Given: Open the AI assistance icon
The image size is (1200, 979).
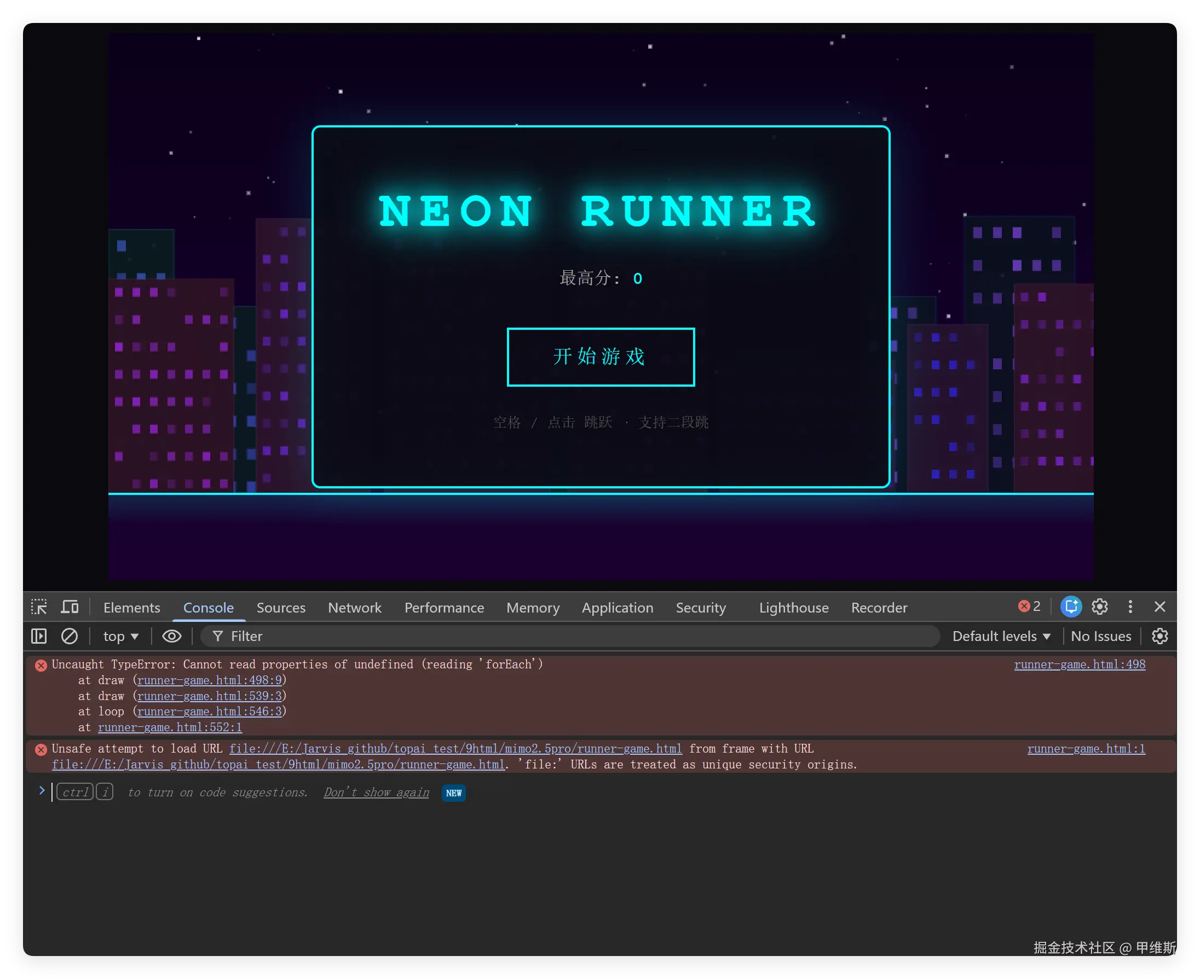Looking at the screenshot, I should tap(1071, 607).
